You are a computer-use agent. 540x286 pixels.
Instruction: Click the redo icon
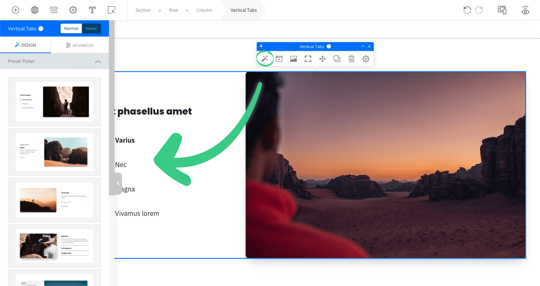(479, 10)
